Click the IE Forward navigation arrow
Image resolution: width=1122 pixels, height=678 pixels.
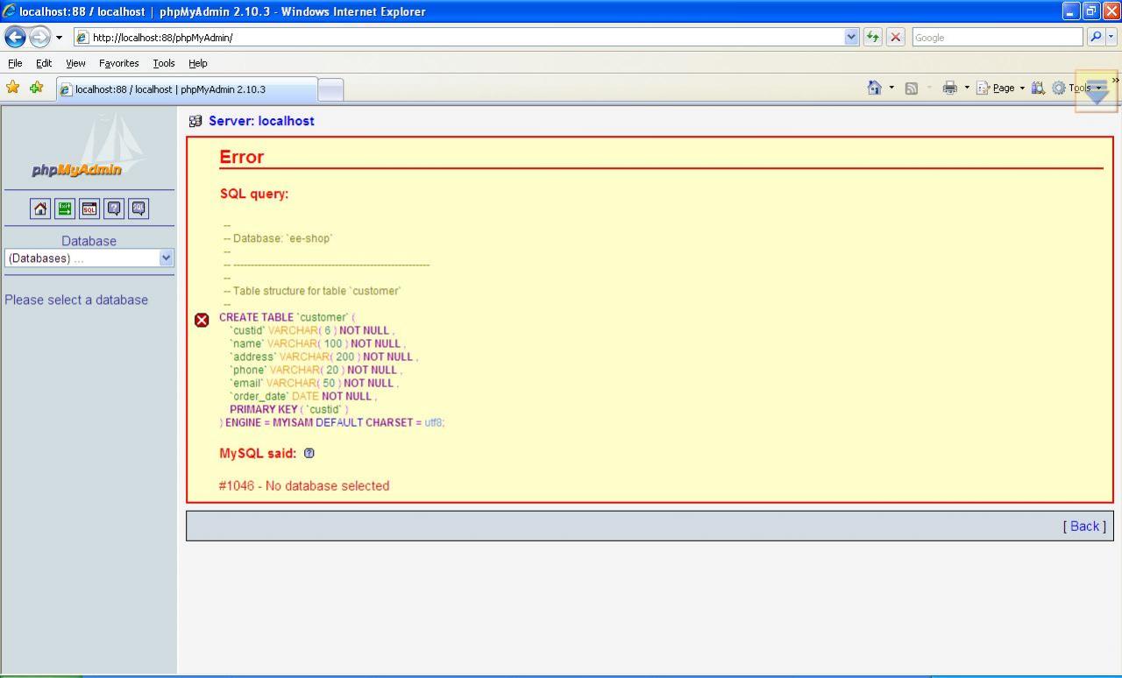point(39,37)
